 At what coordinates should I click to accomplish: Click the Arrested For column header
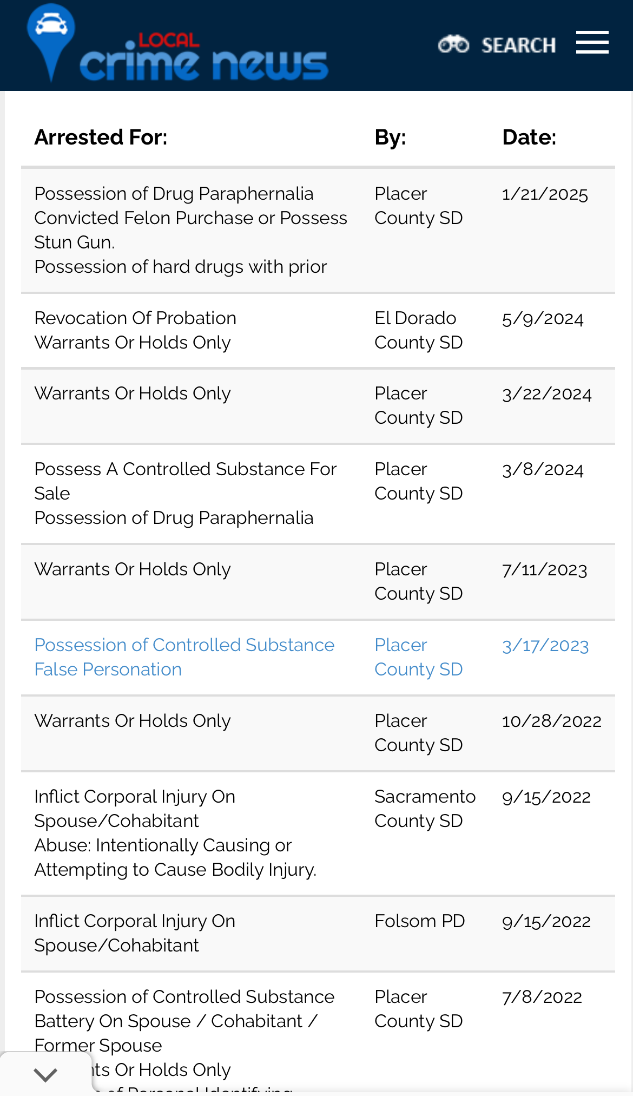pyautogui.click(x=101, y=137)
